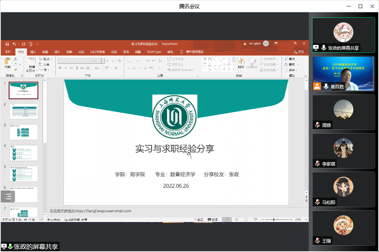The height and width of the screenshot is (252, 379).
Task: Click the oval shape in shapes gallery
Action: (x=229, y=59)
